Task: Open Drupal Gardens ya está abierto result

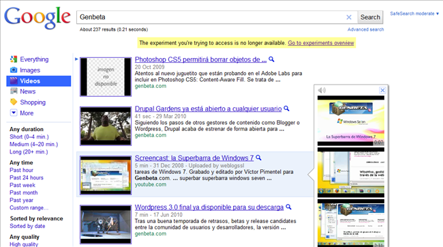Action: [209, 108]
